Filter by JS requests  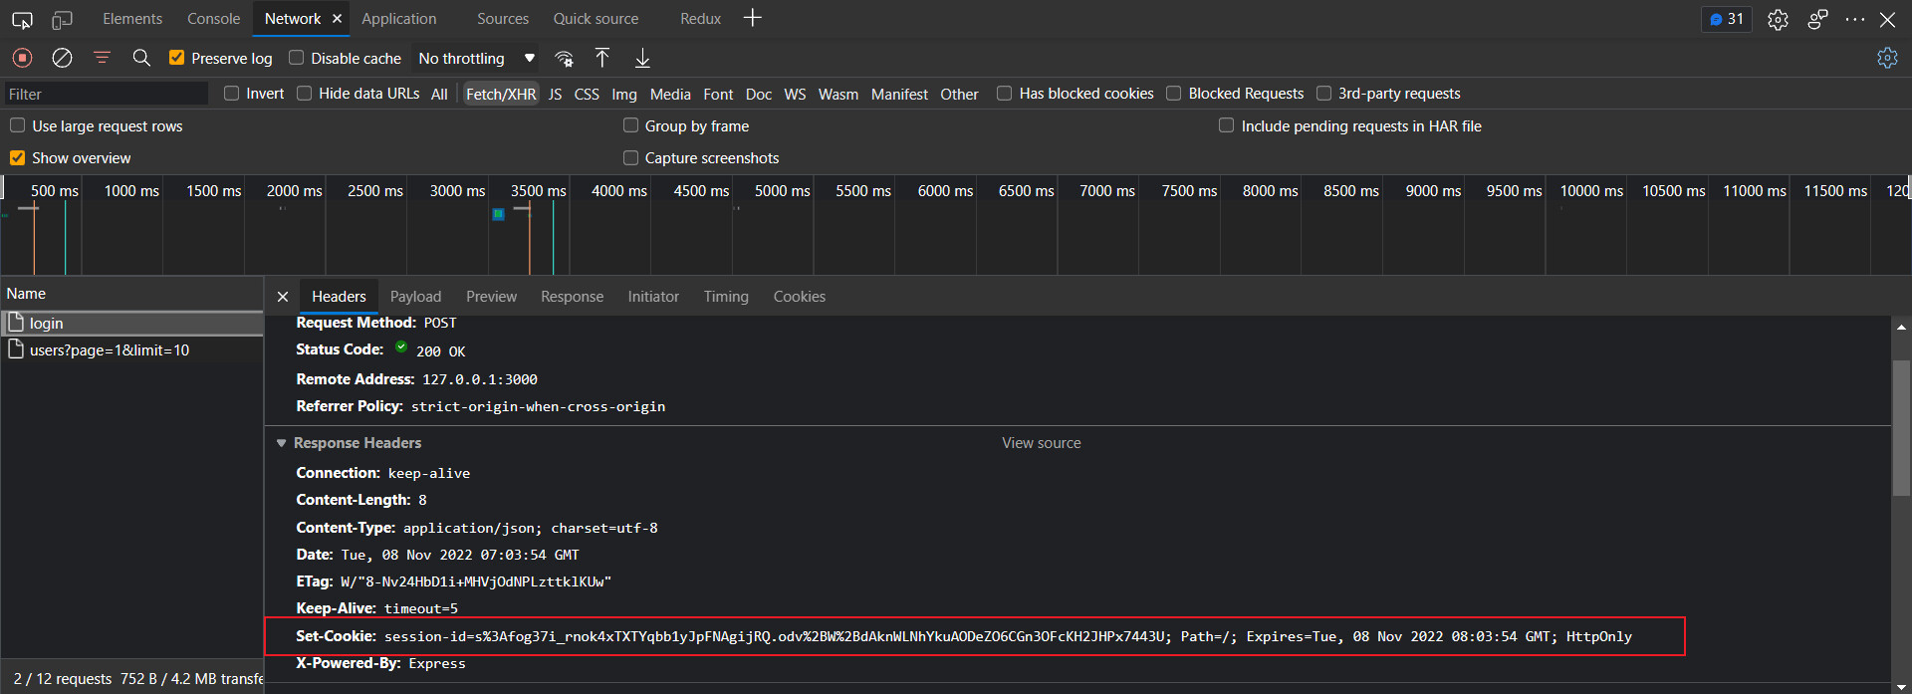555,95
